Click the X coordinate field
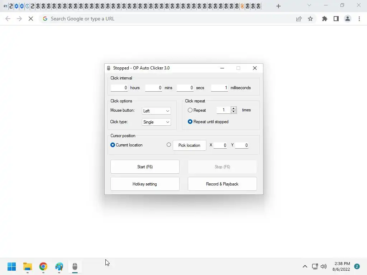Image resolution: width=367 pixels, height=275 pixels. (x=220, y=145)
